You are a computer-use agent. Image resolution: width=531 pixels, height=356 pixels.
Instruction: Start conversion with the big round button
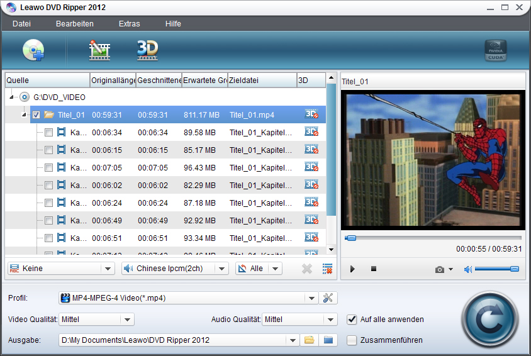pos(489,320)
